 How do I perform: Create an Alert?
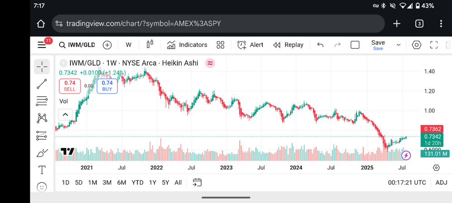250,45
